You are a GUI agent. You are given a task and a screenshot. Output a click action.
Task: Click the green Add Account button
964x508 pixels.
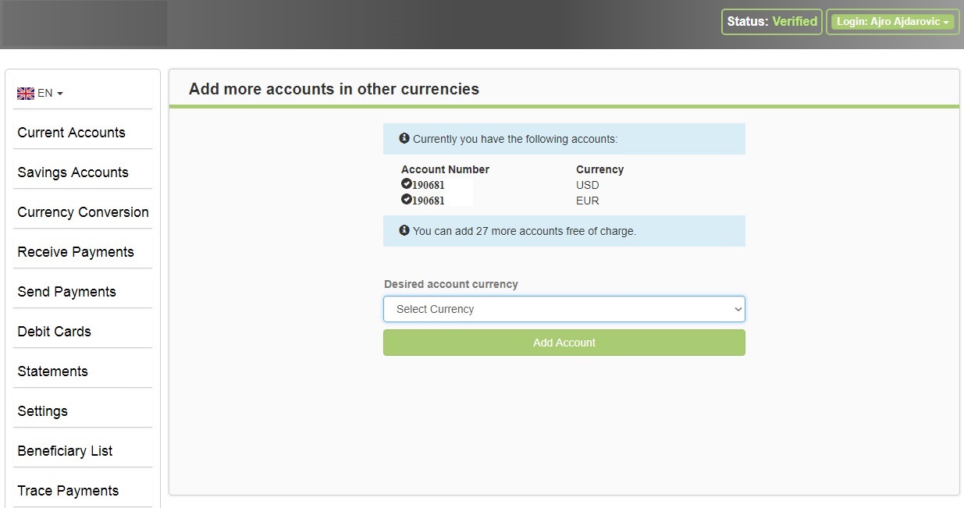(x=564, y=343)
